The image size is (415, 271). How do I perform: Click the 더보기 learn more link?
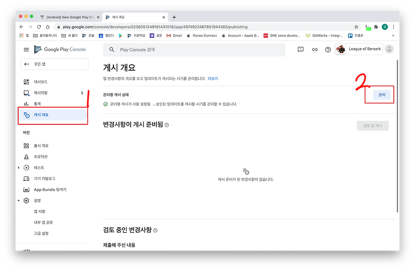[x=213, y=79]
